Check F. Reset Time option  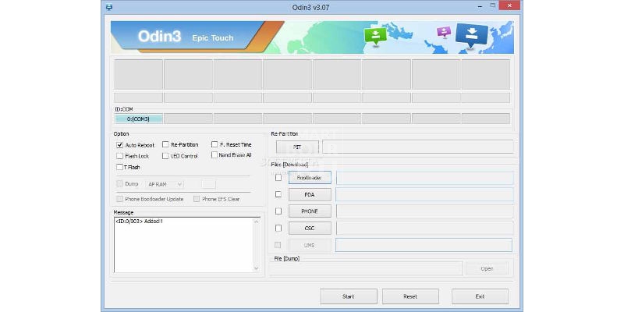[x=214, y=144]
